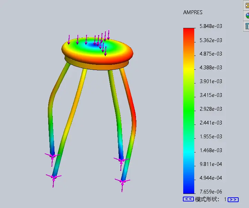Image resolution: width=249 pixels, height=208 pixels.
Task: Click the yellow section of color legend
Action: (189, 69)
